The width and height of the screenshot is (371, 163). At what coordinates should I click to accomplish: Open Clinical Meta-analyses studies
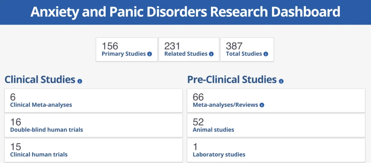pos(41,105)
